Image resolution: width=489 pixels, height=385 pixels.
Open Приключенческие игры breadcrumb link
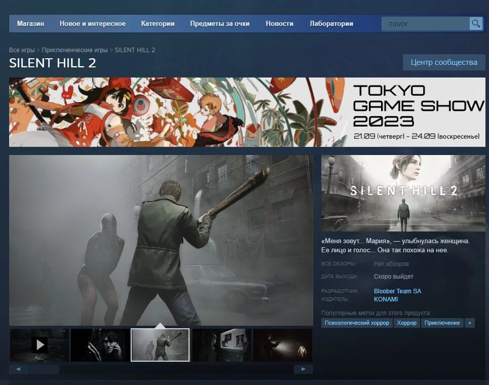(x=74, y=50)
